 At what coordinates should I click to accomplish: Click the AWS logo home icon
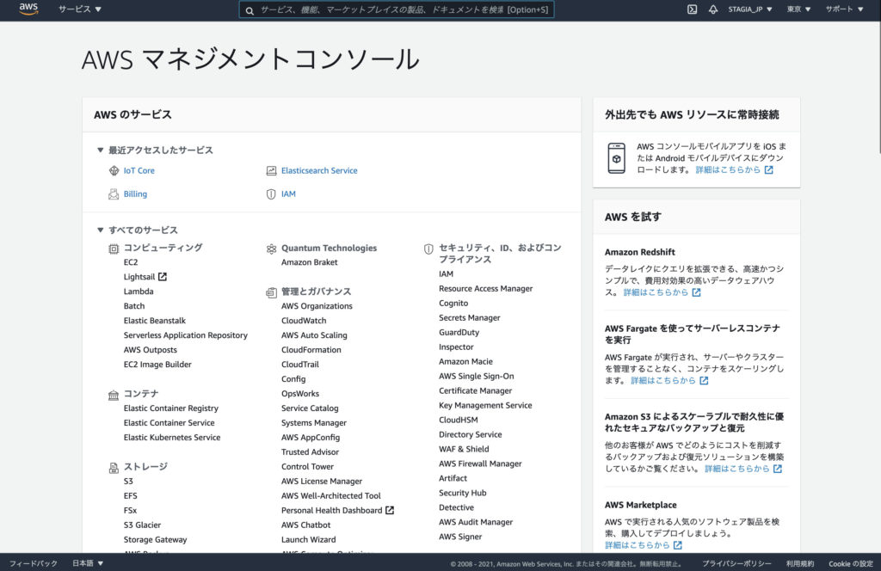point(28,9)
